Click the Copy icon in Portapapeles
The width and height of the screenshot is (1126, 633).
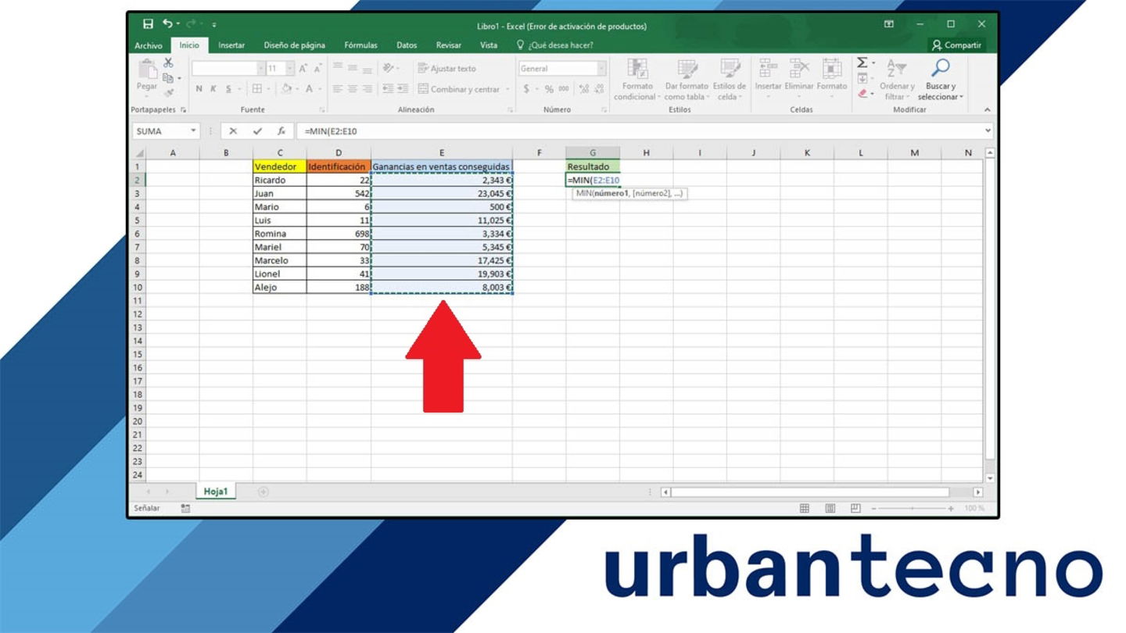click(167, 77)
